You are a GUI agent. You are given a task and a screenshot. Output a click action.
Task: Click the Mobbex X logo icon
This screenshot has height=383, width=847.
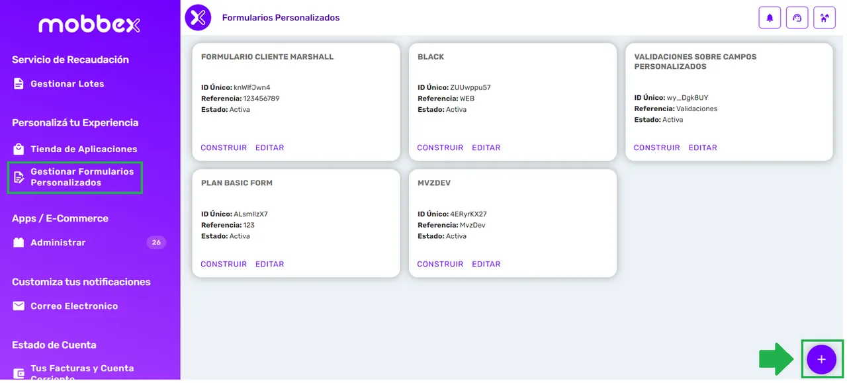(x=197, y=17)
